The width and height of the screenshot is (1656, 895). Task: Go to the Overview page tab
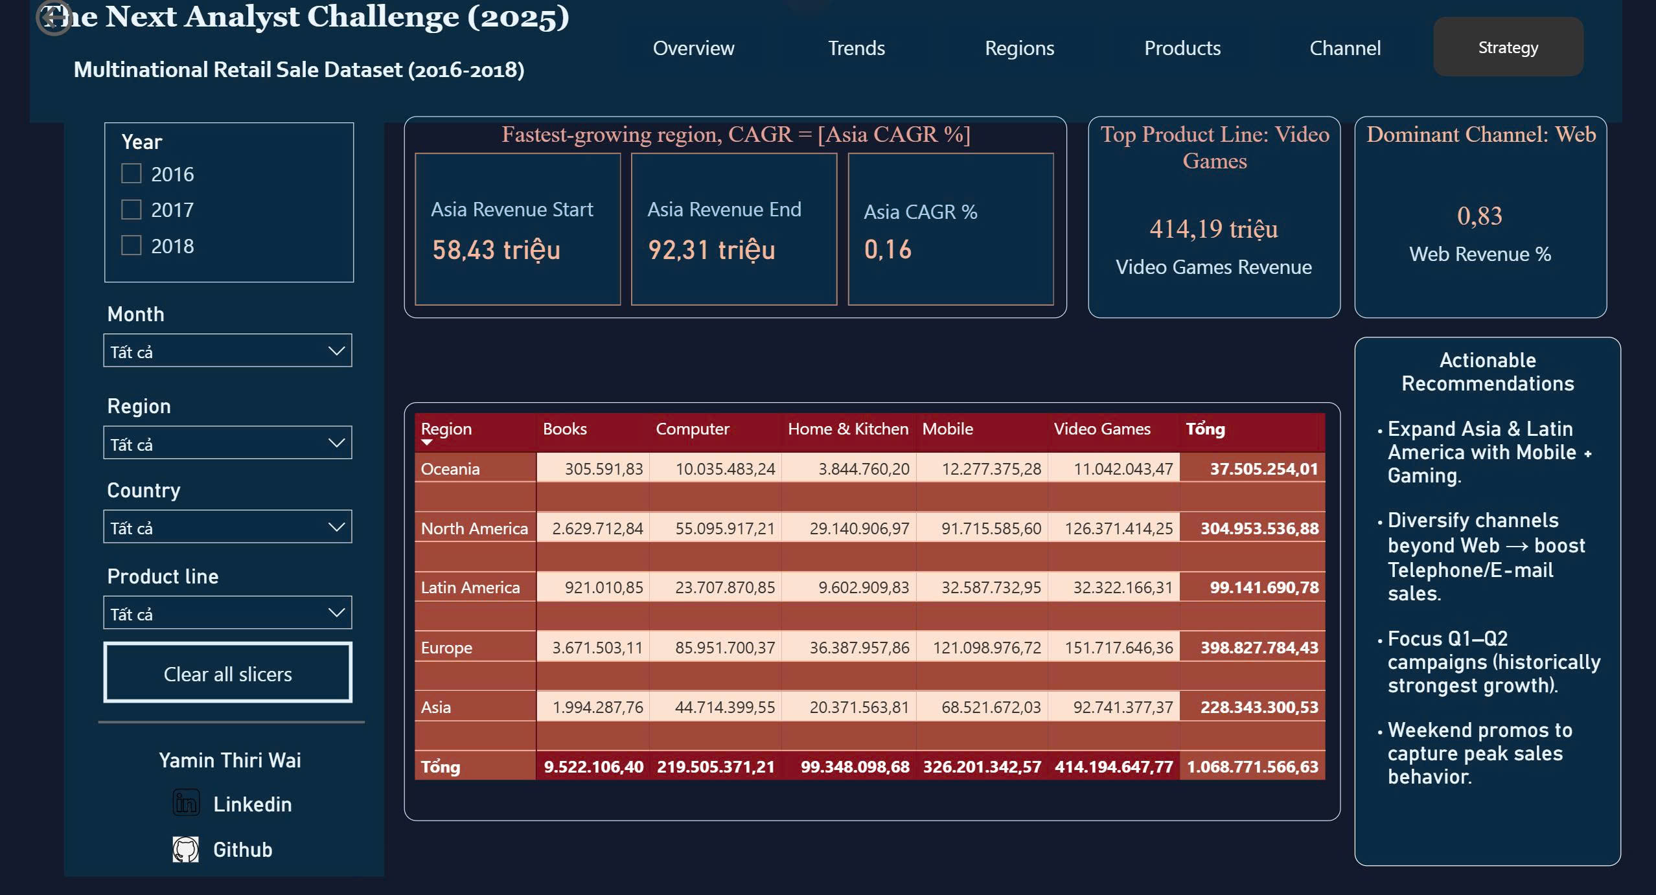[x=693, y=48]
